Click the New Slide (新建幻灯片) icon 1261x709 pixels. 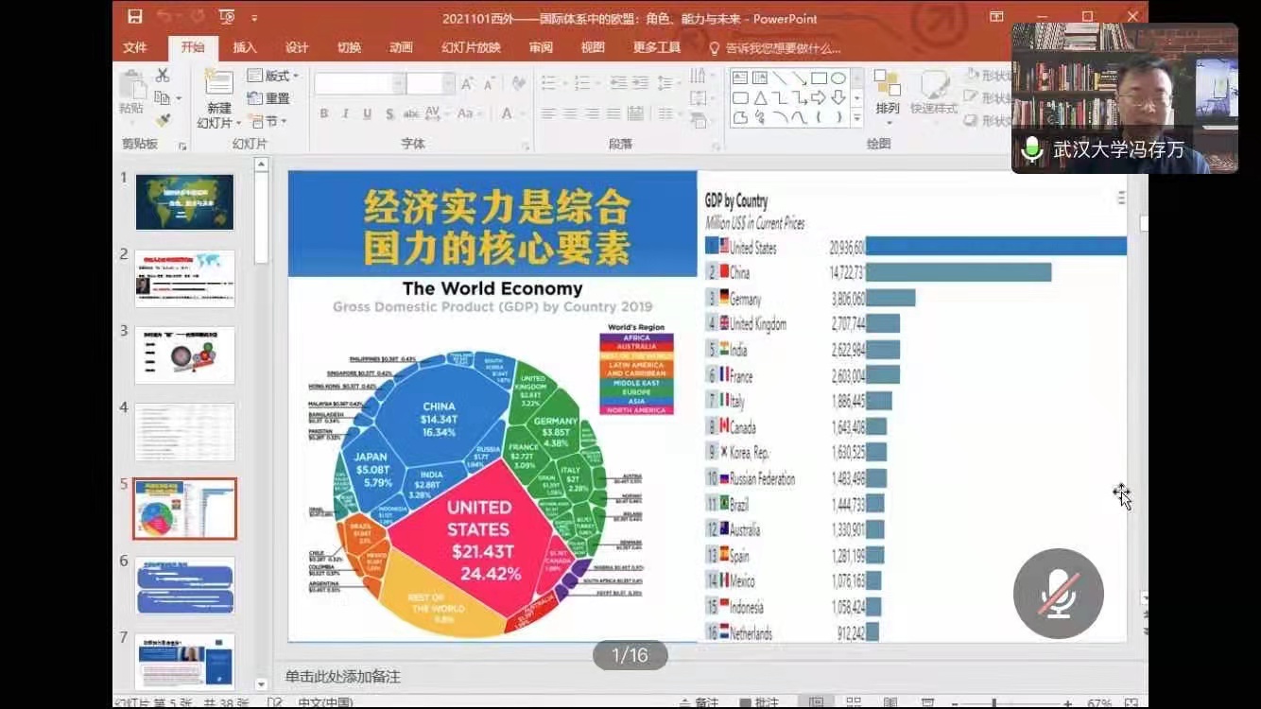(218, 83)
